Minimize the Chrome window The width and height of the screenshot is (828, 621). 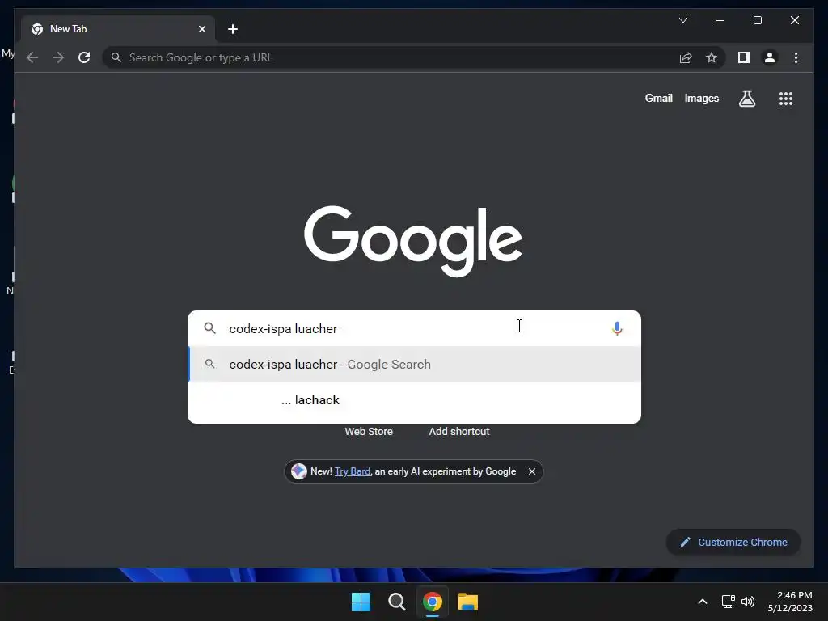coord(720,20)
